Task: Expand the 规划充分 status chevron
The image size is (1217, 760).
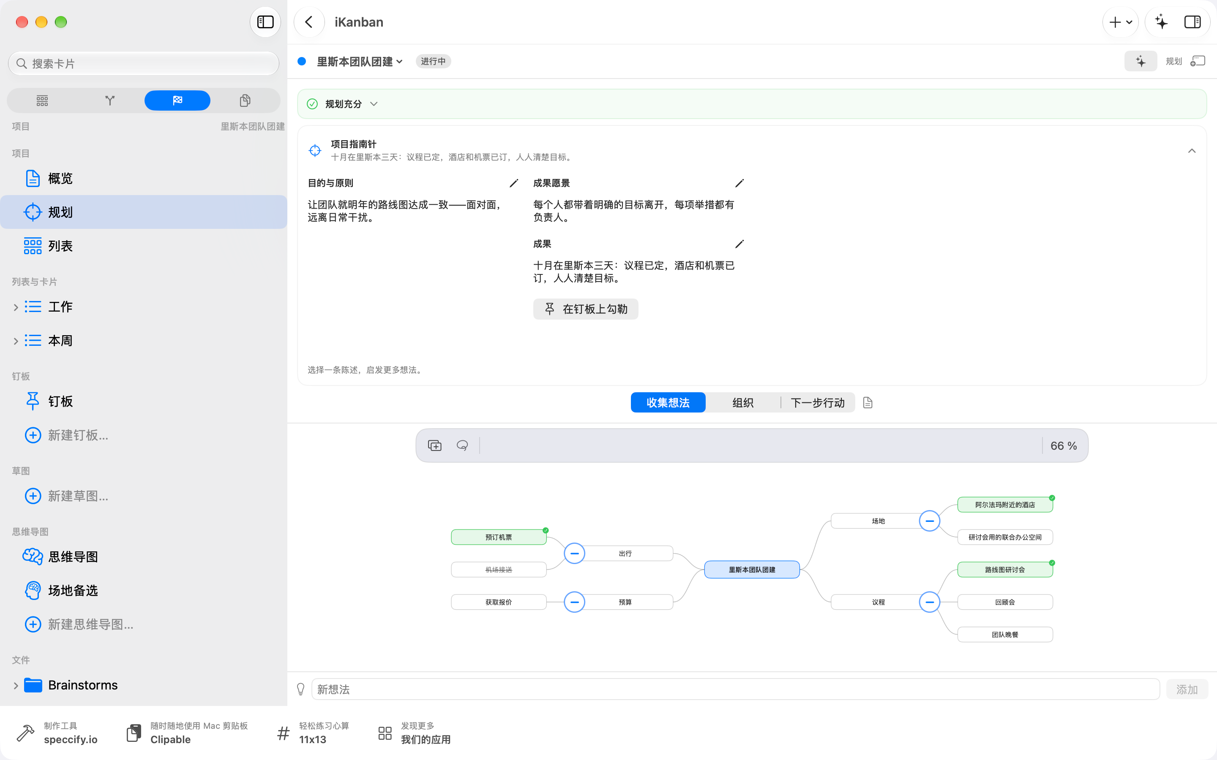Action: tap(374, 104)
